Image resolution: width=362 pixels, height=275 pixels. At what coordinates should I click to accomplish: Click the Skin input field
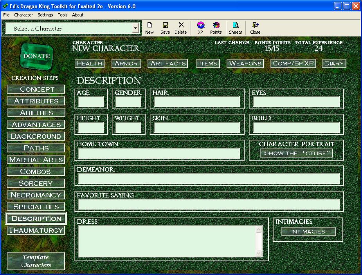point(197,127)
